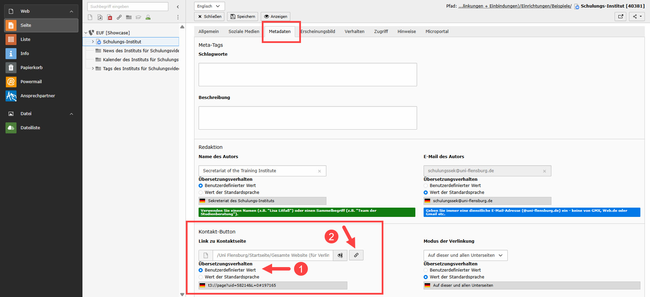This screenshot has width=650, height=297.
Task: Open record in new window icon
Action: [620, 16]
